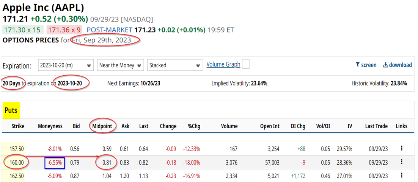Click the Volume Graph link
Screen dimensions: 418x182
tap(223, 64)
